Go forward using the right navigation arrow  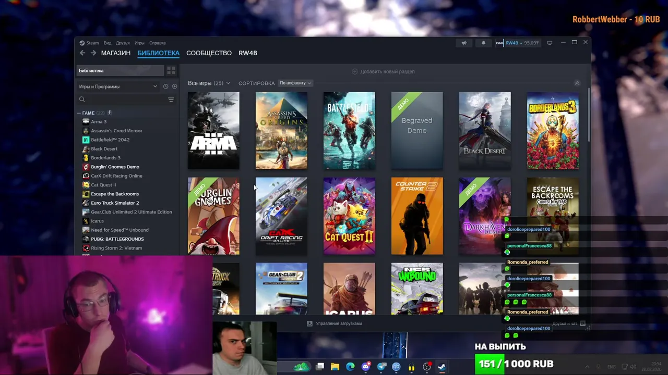pos(93,53)
